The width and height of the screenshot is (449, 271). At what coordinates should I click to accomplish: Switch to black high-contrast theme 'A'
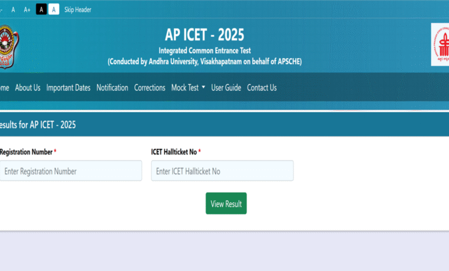pos(41,9)
